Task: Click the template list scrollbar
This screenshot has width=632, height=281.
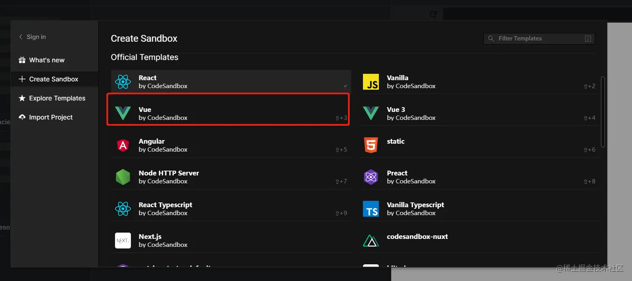Action: tap(603, 111)
